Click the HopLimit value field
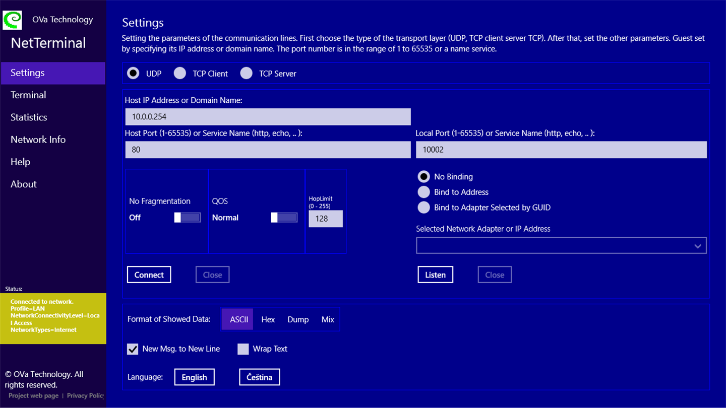Image resolution: width=726 pixels, height=408 pixels. (326, 219)
